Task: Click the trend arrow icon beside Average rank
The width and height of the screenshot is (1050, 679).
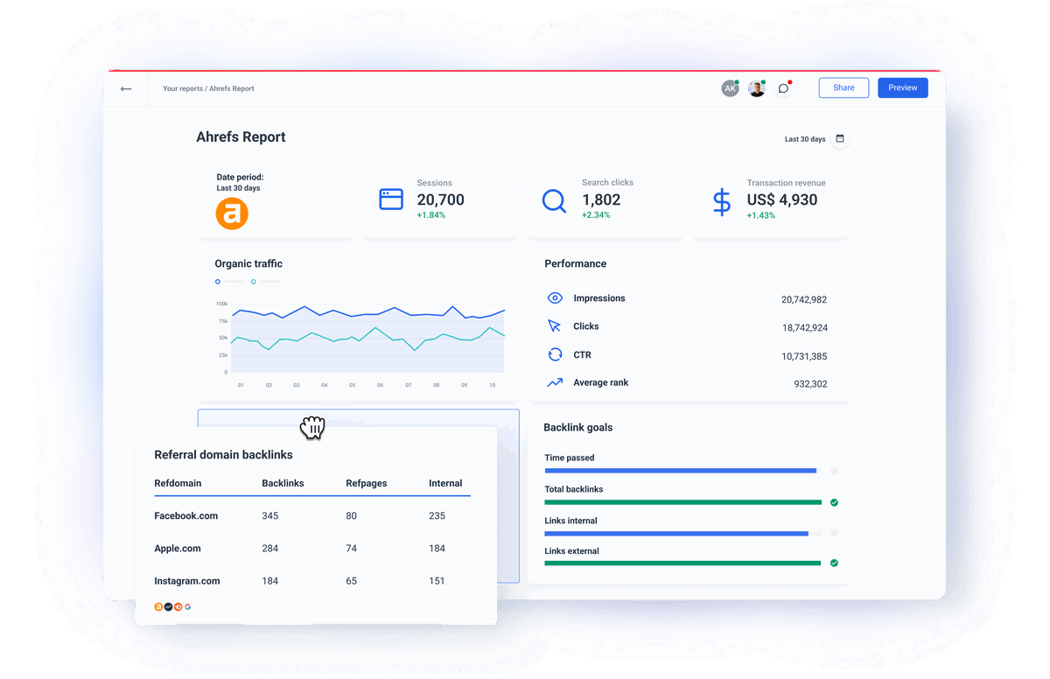Action: [555, 382]
